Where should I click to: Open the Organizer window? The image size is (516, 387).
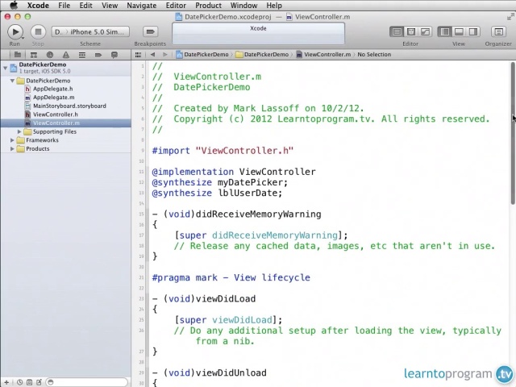(498, 32)
